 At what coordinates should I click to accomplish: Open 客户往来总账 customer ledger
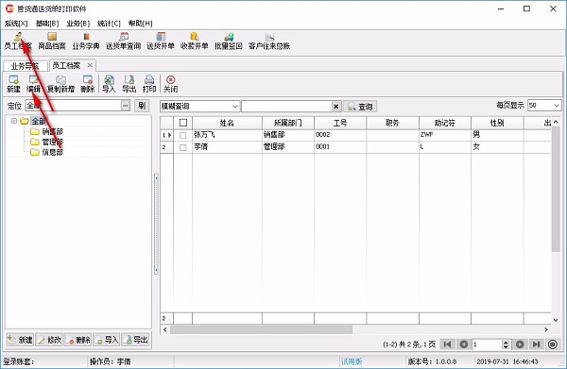(x=269, y=41)
